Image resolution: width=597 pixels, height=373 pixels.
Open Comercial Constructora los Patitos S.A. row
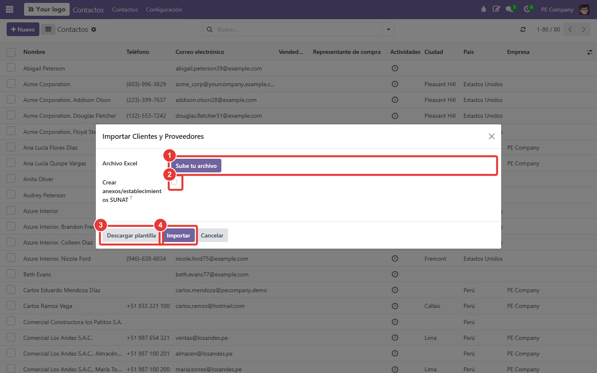pos(298,322)
